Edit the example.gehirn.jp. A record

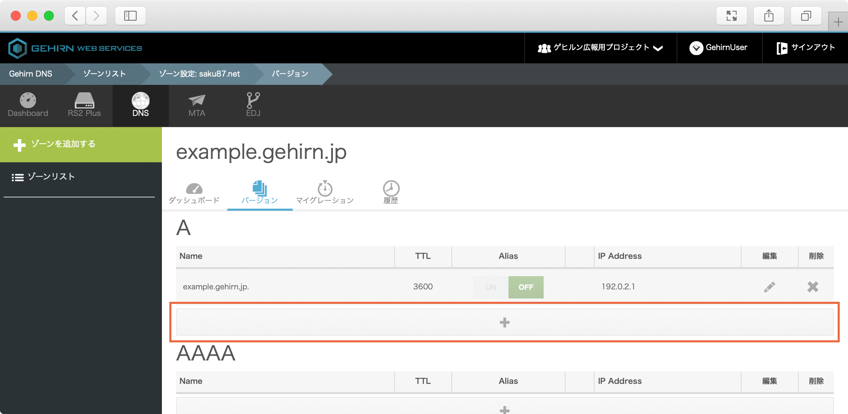pos(769,287)
